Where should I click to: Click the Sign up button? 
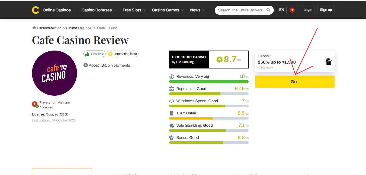[x=326, y=10]
